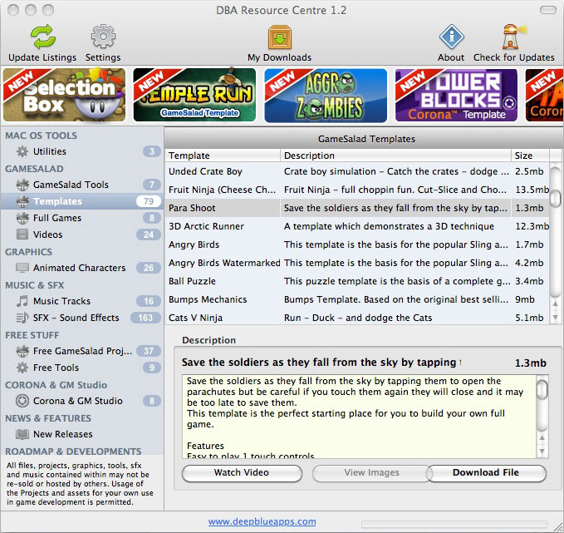
Task: Select the Para Shoot template row
Action: tap(357, 208)
